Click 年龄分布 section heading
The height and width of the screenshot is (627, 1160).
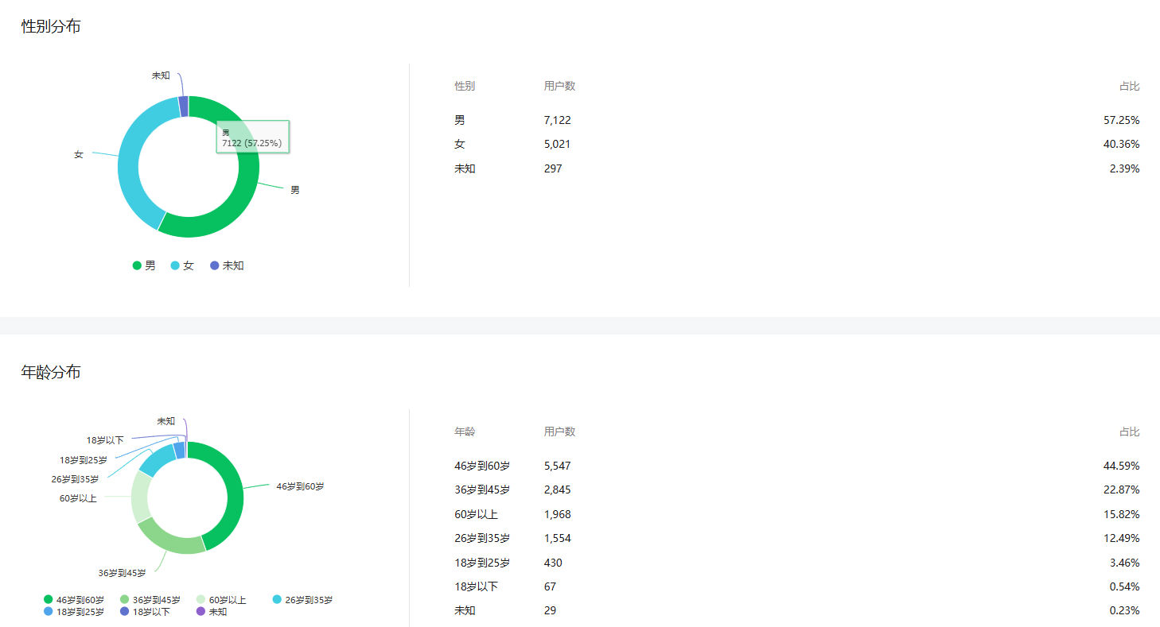point(51,372)
